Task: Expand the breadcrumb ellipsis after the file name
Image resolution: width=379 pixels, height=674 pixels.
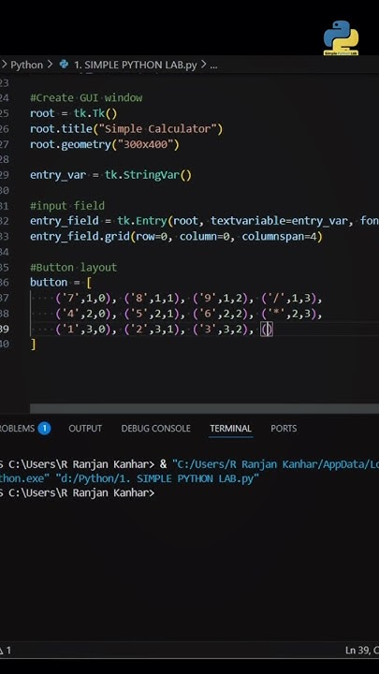Action: pyautogui.click(x=213, y=66)
